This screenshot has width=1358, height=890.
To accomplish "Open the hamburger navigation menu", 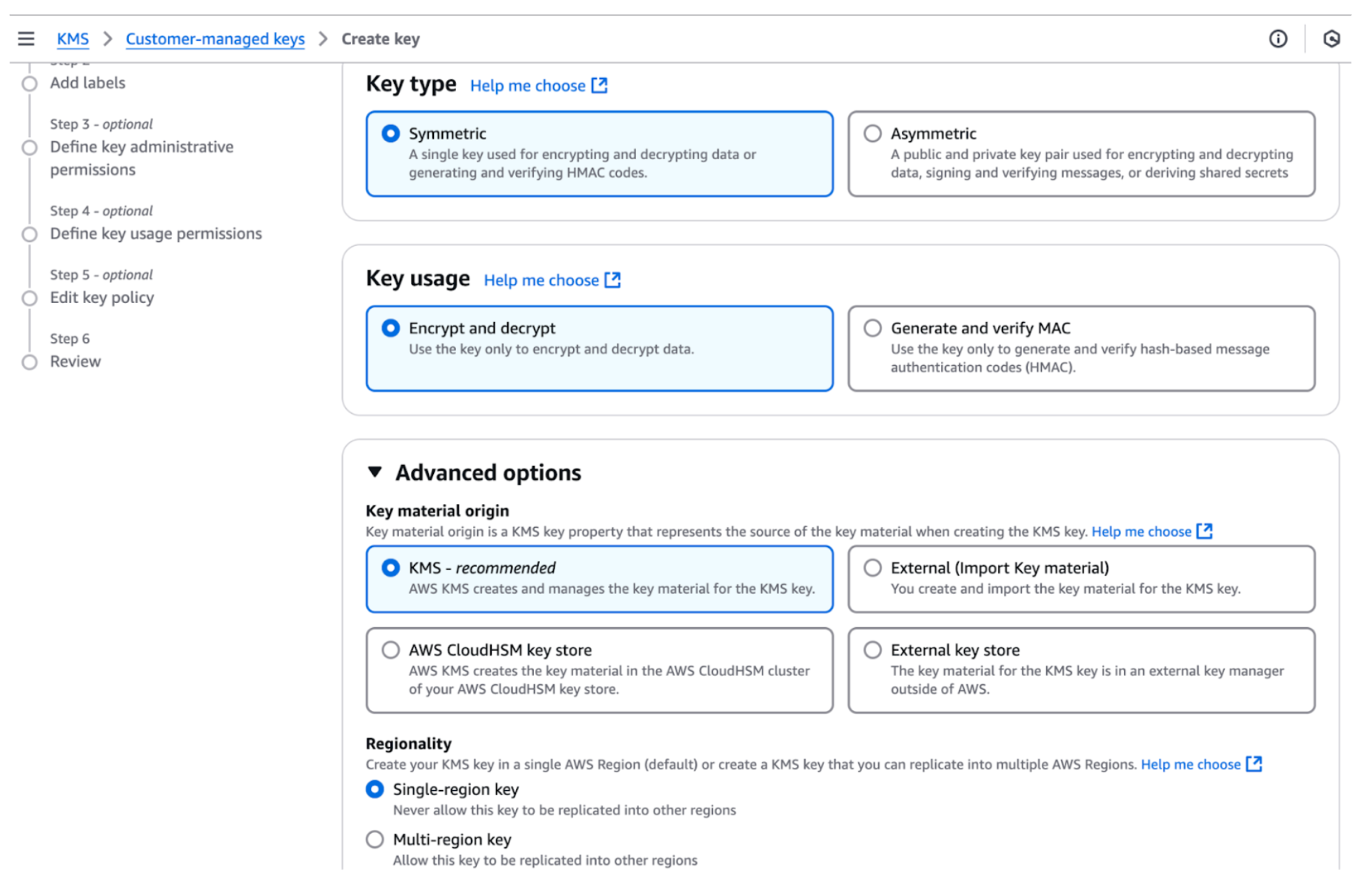I will (x=26, y=39).
